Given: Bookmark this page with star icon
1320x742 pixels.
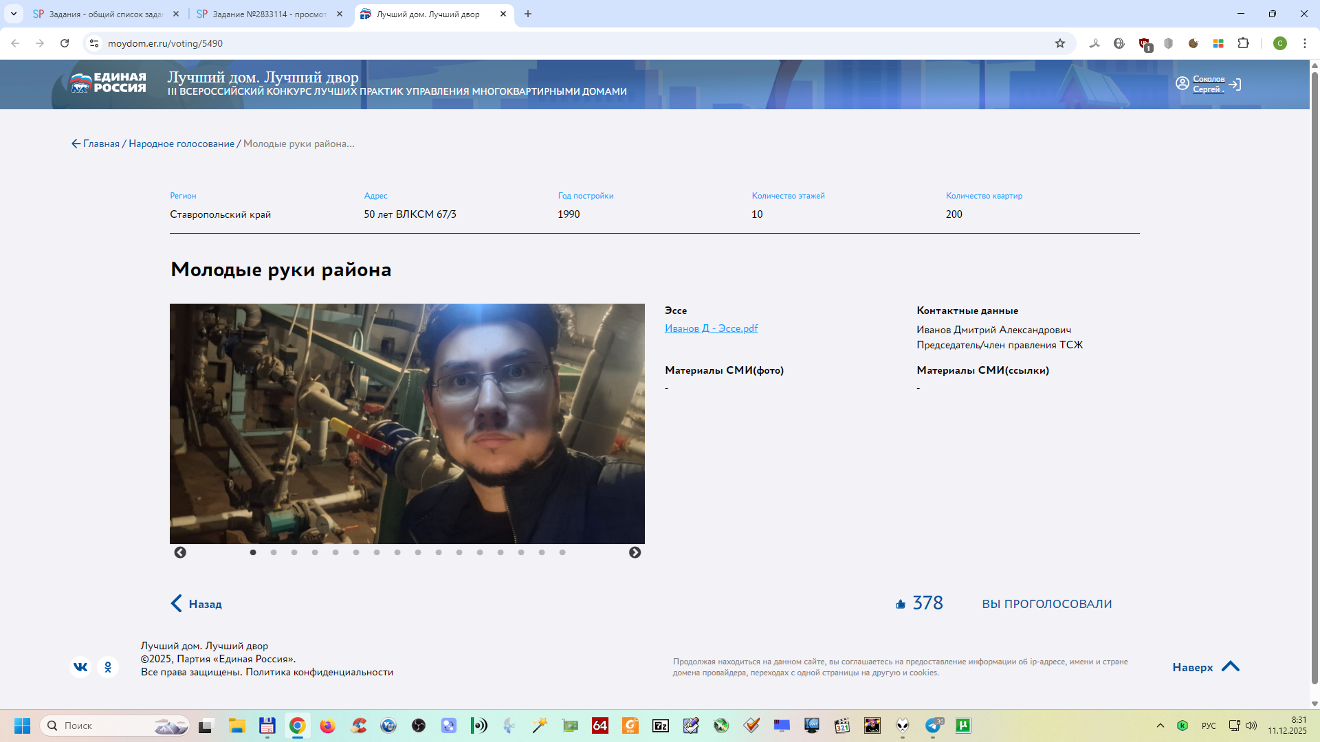Looking at the screenshot, I should [x=1060, y=43].
